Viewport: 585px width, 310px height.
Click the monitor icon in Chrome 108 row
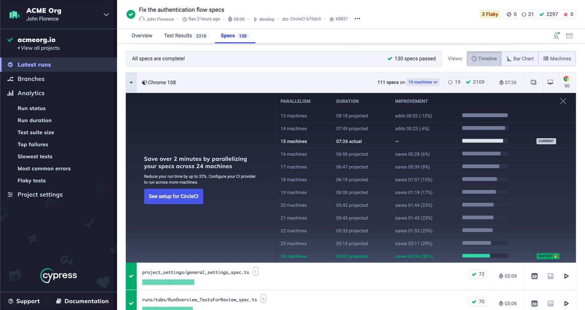click(550, 82)
